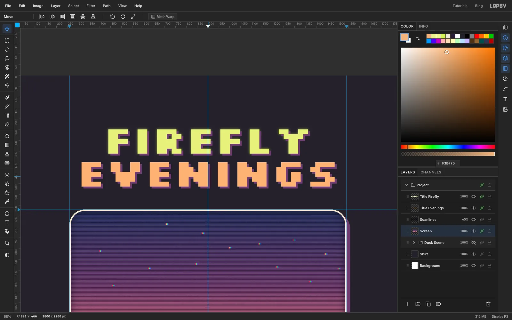The image size is (512, 320).
Task: Select the Move tool in the toolbar
Action: point(7,29)
